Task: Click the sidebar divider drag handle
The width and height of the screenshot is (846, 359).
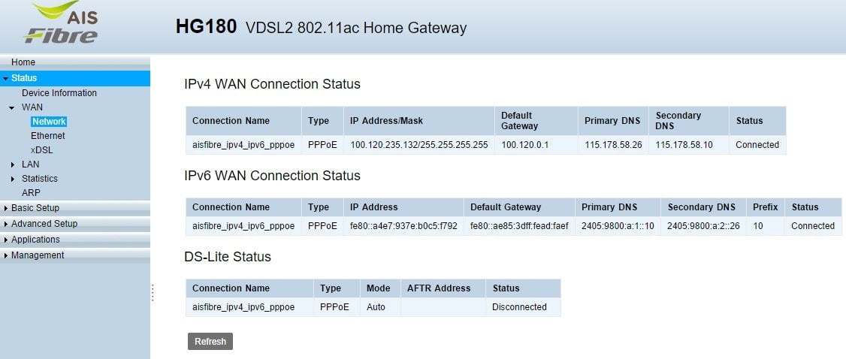Action: [x=153, y=293]
